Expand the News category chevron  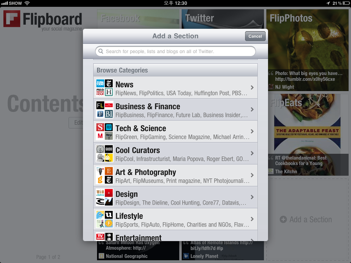[x=253, y=88]
